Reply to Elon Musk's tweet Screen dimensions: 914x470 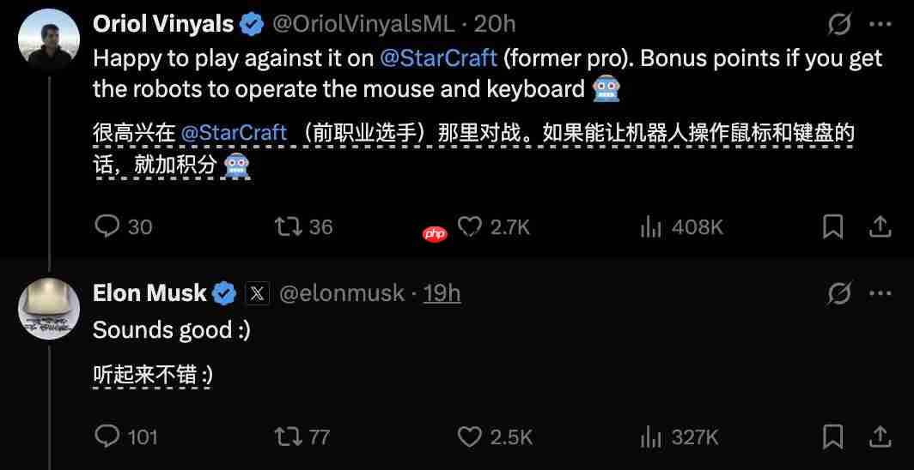click(x=107, y=437)
